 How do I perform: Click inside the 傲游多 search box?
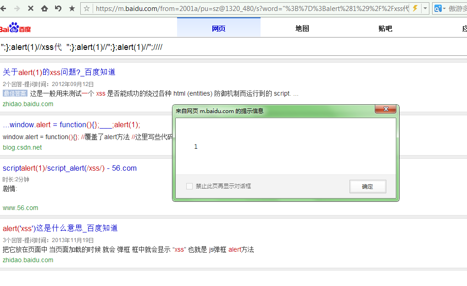[457, 9]
